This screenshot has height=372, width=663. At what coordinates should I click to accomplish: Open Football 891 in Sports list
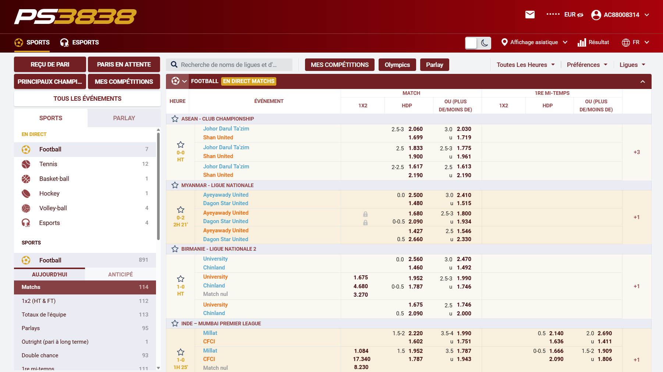tap(85, 260)
